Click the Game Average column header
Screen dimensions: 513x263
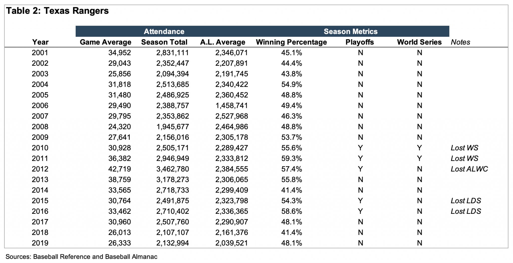pyautogui.click(x=105, y=42)
